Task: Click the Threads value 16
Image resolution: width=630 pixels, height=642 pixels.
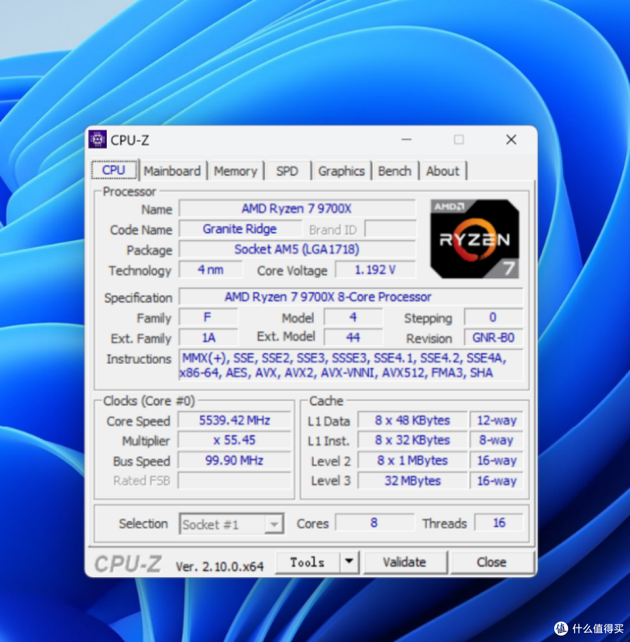Action: [499, 523]
